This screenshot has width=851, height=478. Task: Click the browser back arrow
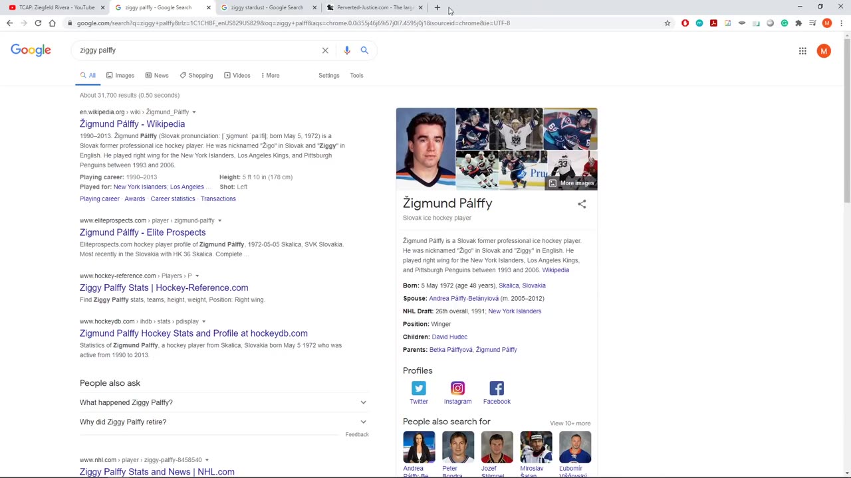tap(9, 23)
